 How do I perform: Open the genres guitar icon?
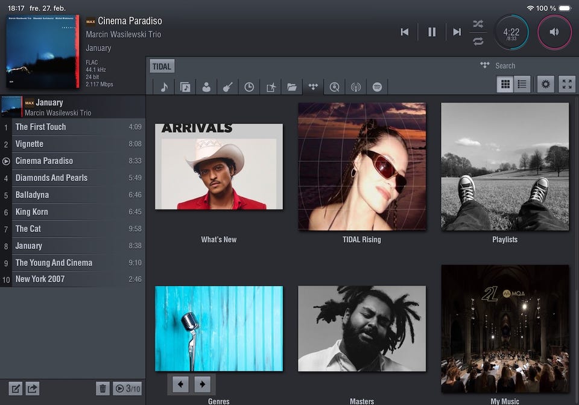pyautogui.click(x=227, y=87)
